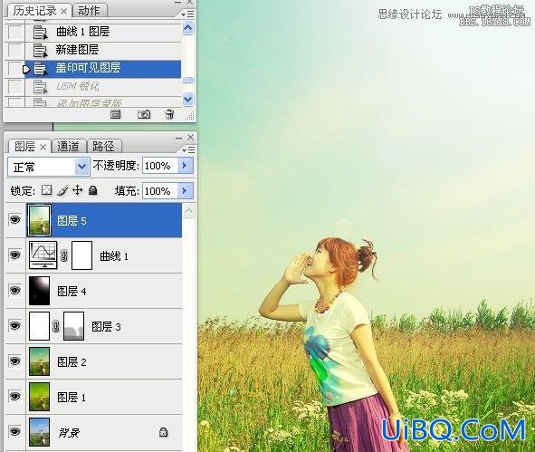
Task: Click the link icon on 曲线 1 layer
Action: [x=63, y=255]
